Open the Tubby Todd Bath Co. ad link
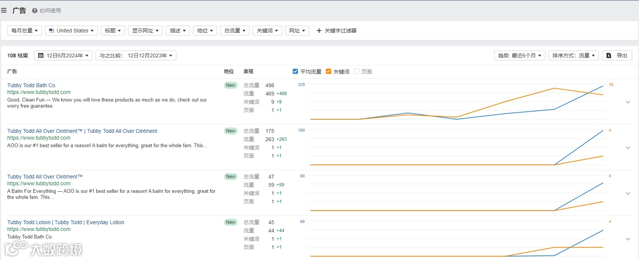Screen dimensions: 639x260 coord(32,85)
